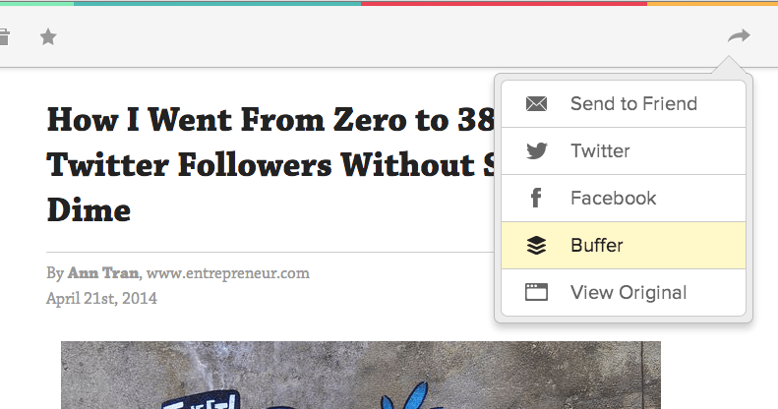This screenshot has height=409, width=778.
Task: Choose Facebook from share menu
Action: coord(624,198)
